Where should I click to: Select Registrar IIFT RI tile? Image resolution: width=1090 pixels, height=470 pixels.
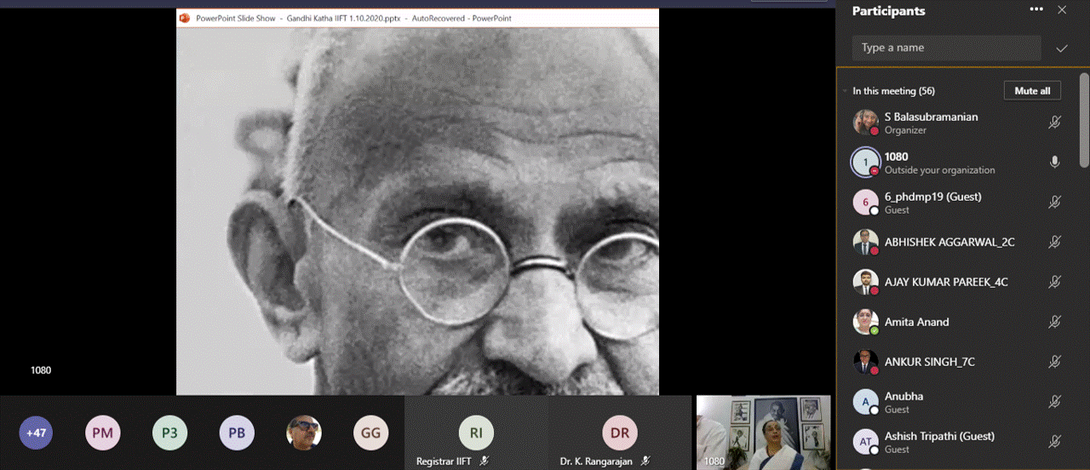click(476, 433)
